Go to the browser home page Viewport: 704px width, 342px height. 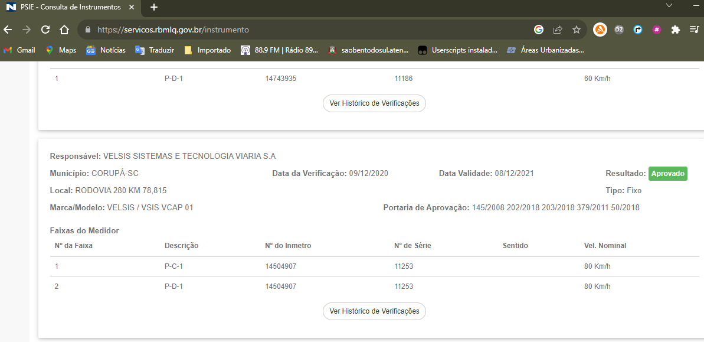click(64, 30)
